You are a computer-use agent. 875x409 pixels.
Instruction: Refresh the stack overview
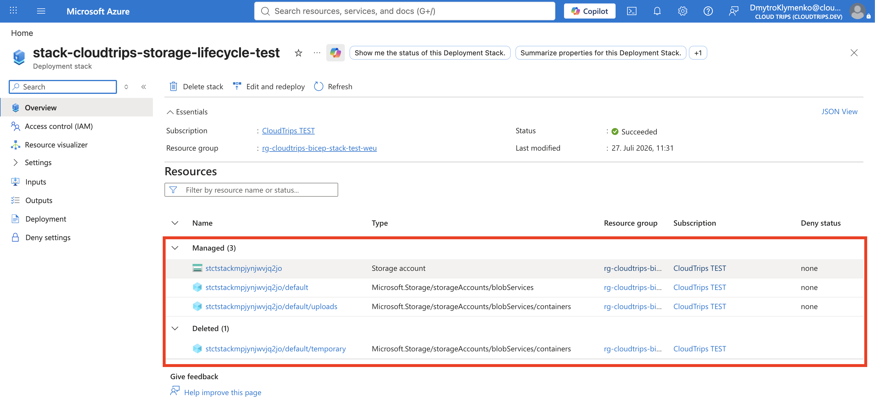click(333, 87)
